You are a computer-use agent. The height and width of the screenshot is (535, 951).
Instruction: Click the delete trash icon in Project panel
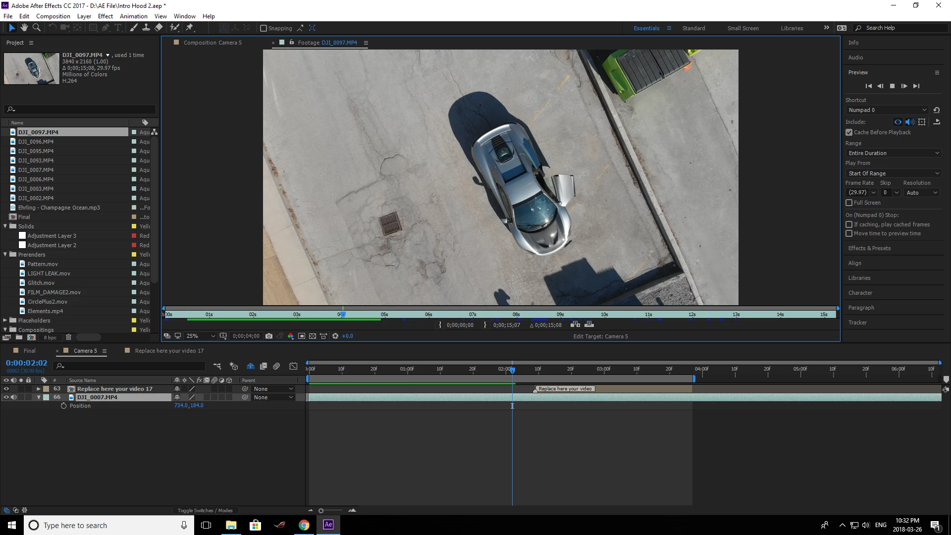click(69, 337)
